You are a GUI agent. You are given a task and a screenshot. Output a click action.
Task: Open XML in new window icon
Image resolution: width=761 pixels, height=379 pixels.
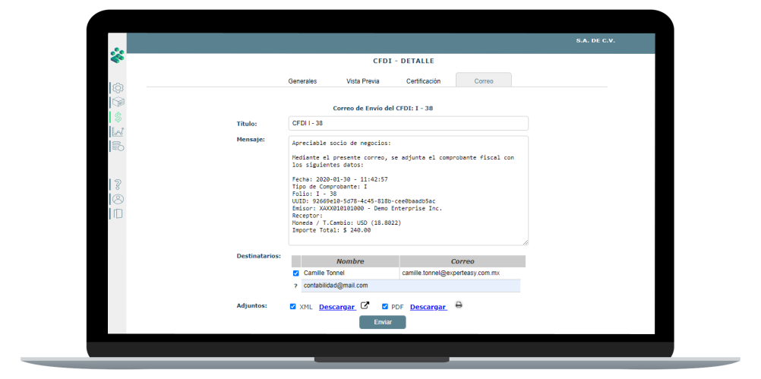[365, 306]
